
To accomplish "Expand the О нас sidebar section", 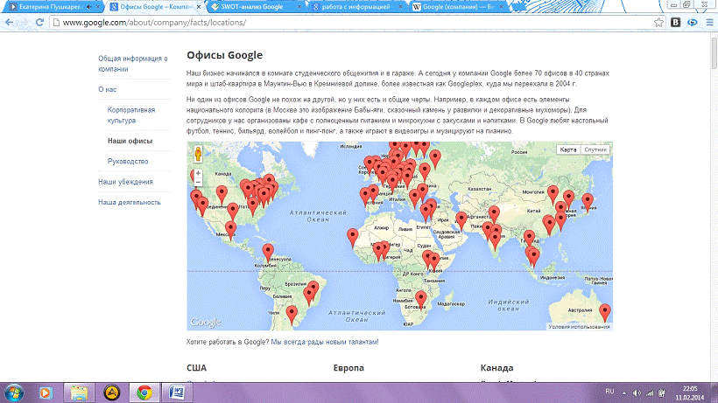I will (x=109, y=89).
